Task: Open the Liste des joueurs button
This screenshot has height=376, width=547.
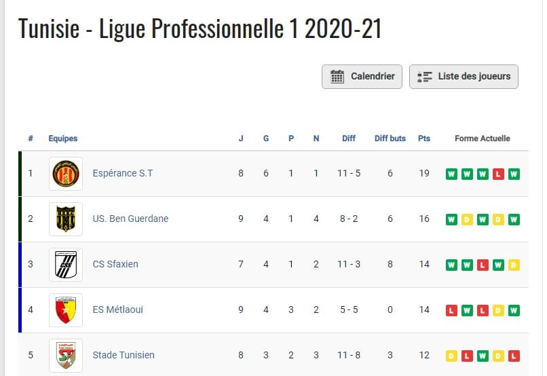Action: pyautogui.click(x=464, y=77)
